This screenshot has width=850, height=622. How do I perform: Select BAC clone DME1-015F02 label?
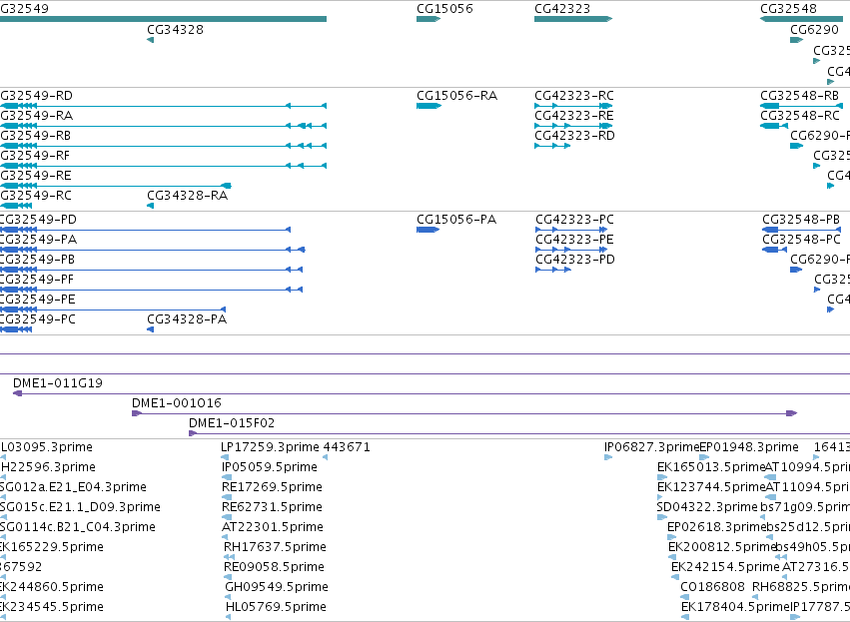point(232,423)
